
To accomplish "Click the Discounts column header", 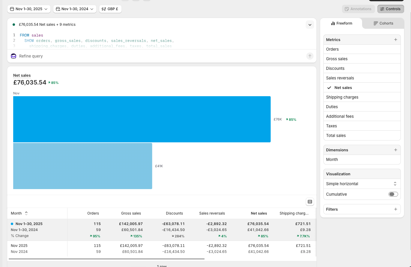I will tap(174, 213).
